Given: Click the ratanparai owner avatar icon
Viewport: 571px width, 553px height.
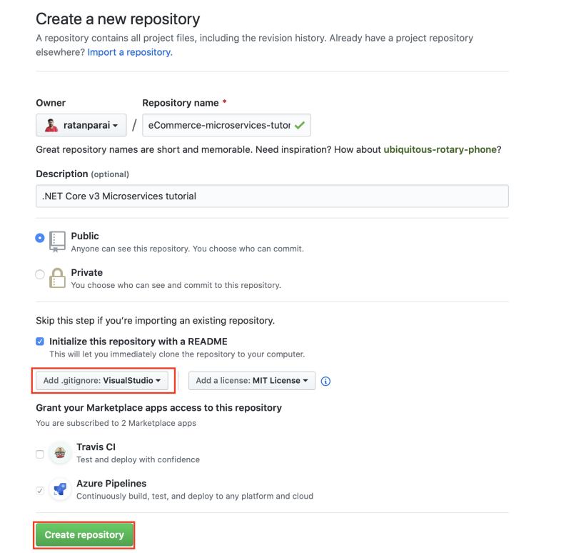Looking at the screenshot, I should (x=51, y=126).
